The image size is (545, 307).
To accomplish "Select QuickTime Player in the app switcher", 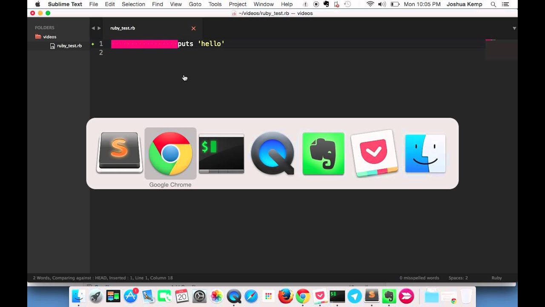I will click(272, 153).
